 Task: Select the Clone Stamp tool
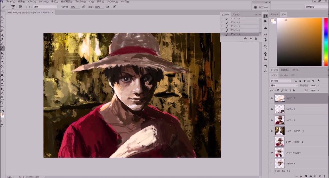point(2,53)
